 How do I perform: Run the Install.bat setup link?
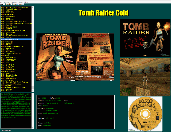[47, 125]
